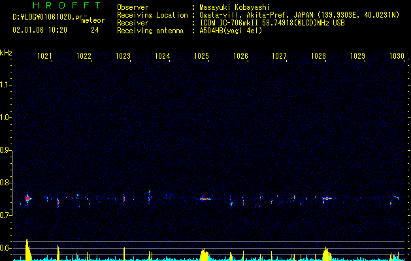Viewport: 411px width, 261px height.
Task: Click the date stamp 02.01.06 10:20
Action: (x=40, y=30)
